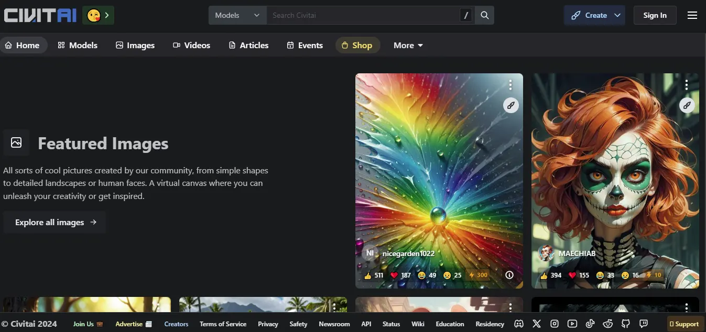Focus the Search Civitai input field
This screenshot has width=706, height=332.
pos(362,15)
